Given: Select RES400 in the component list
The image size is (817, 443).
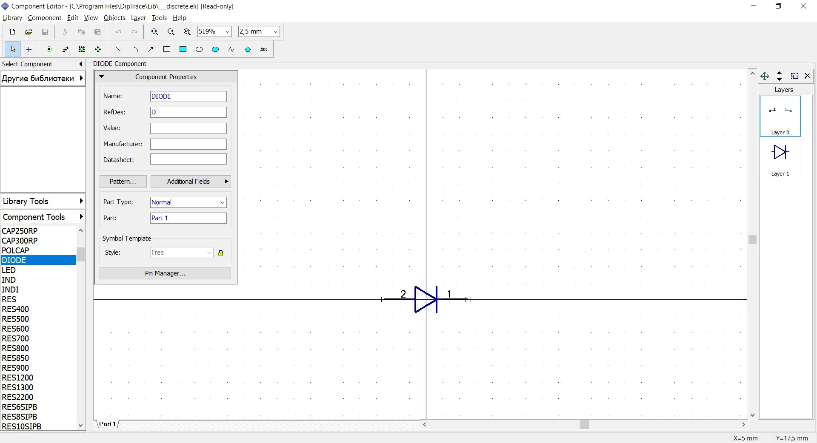Looking at the screenshot, I should (38, 309).
